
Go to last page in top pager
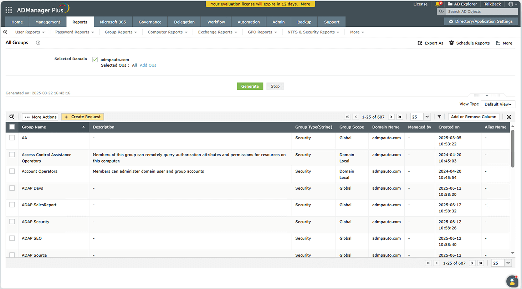400,117
